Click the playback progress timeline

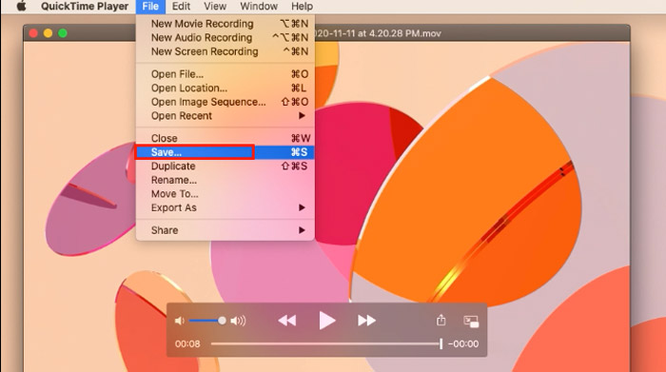(x=326, y=344)
